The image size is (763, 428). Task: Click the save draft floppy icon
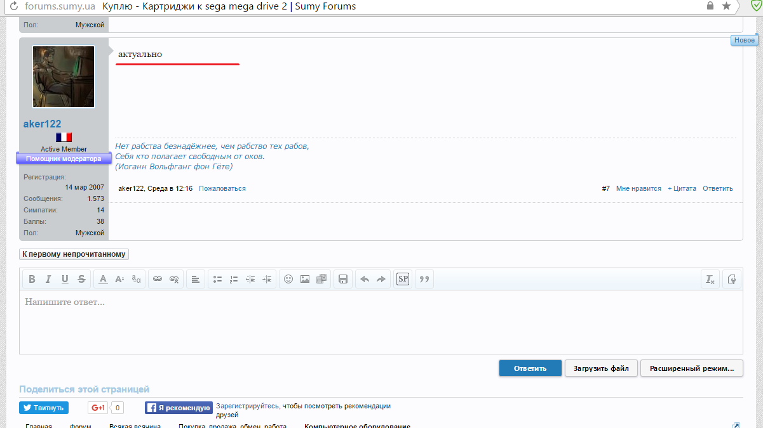click(343, 279)
